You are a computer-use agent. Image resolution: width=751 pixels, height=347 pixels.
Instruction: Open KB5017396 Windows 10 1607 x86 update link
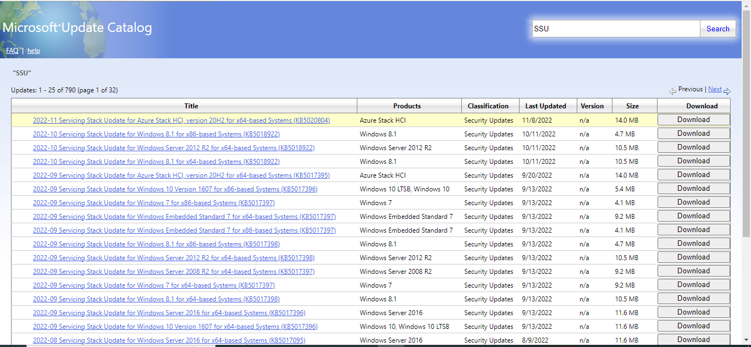click(175, 189)
